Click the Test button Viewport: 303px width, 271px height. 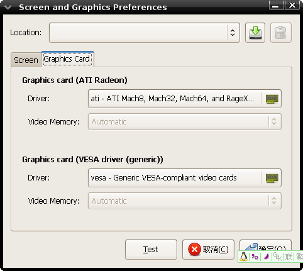151,250
